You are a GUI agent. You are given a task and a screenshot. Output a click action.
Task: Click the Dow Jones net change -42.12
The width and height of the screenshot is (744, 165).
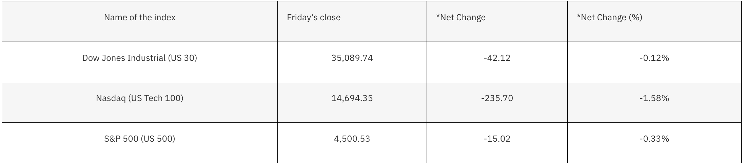pos(497,58)
